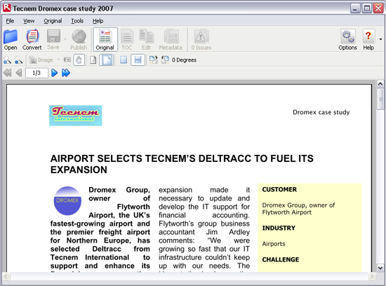Zoom out with the magnifier minus icon
Viewport: 386px width, 286px height.
18,60
